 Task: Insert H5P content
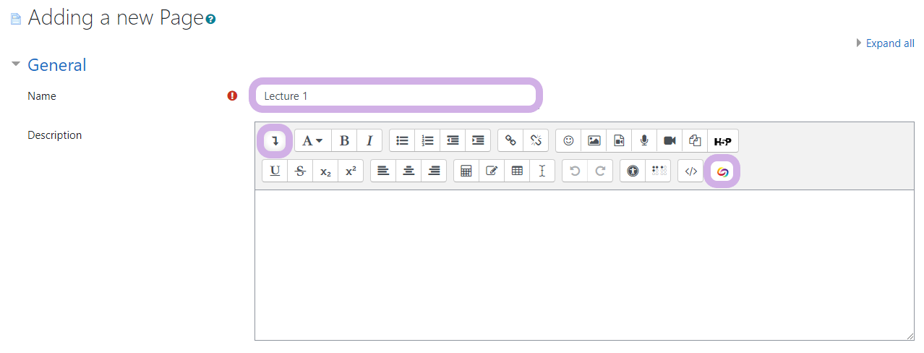[722, 140]
